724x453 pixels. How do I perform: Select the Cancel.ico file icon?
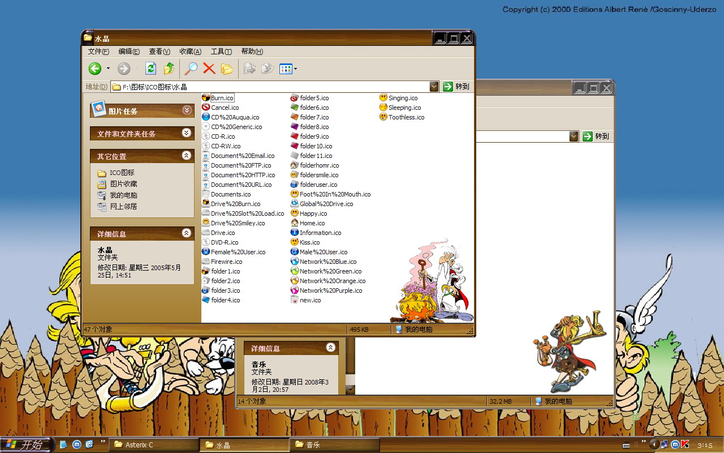pyautogui.click(x=206, y=108)
